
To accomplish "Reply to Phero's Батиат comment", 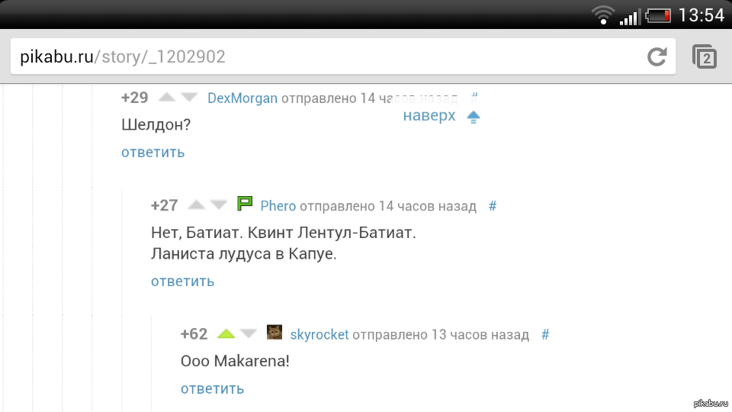I will (182, 282).
